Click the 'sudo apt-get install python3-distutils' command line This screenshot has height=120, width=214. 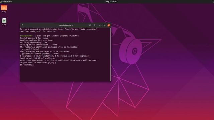(50, 36)
